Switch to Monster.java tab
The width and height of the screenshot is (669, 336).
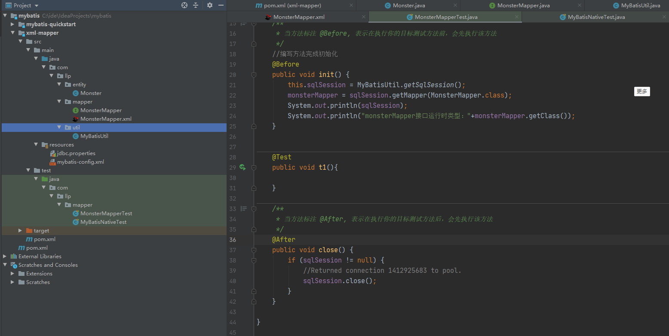(x=408, y=6)
